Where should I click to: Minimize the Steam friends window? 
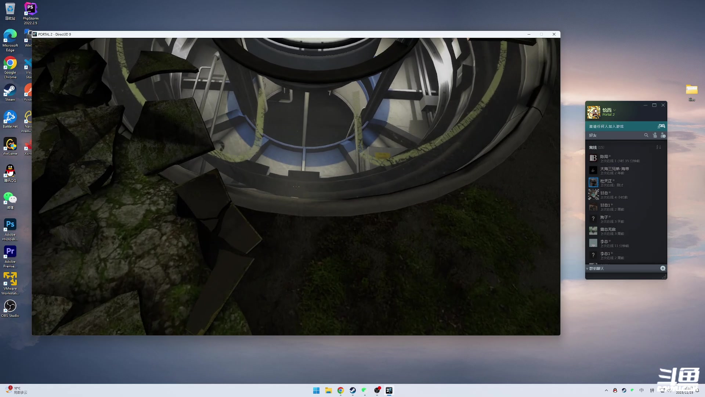[x=645, y=105]
